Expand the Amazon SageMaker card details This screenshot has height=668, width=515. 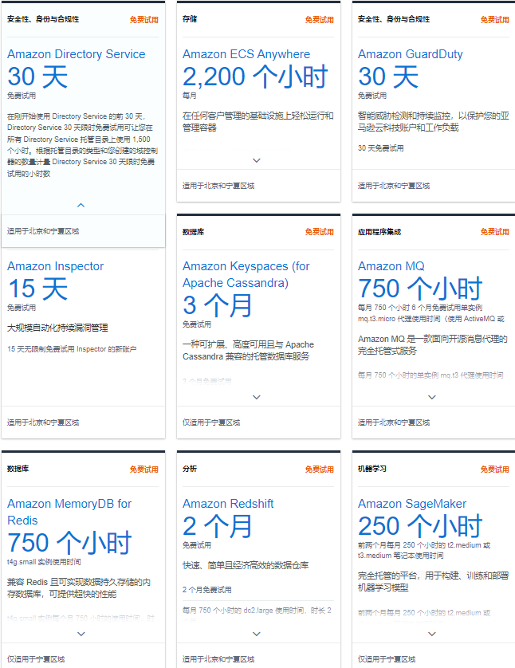[x=432, y=634]
